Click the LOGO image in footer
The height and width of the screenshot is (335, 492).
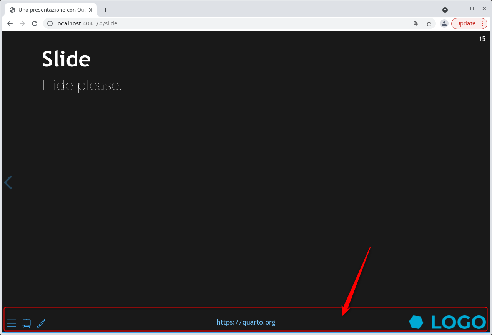tap(447, 322)
